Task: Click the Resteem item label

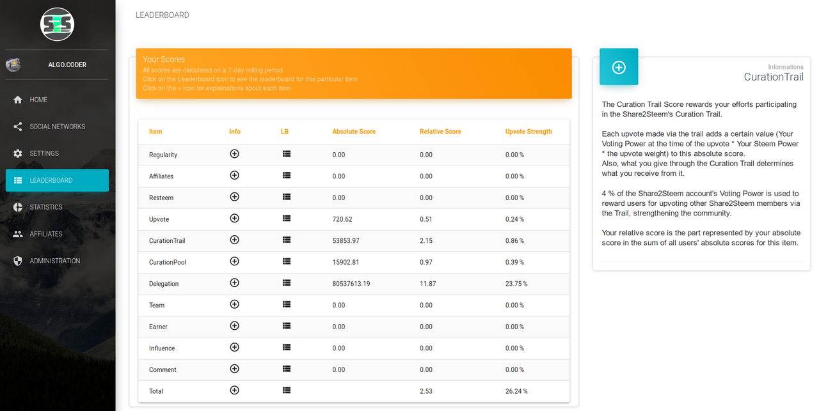Action: pyautogui.click(x=161, y=198)
